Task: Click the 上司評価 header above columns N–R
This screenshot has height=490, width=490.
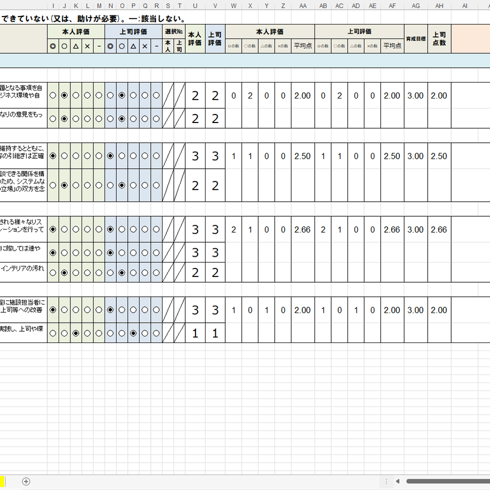Action: pyautogui.click(x=134, y=31)
